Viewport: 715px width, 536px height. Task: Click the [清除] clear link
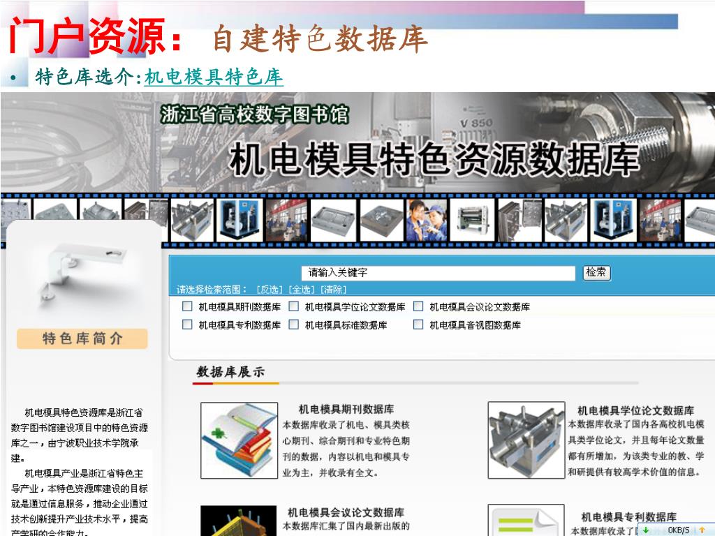[333, 290]
